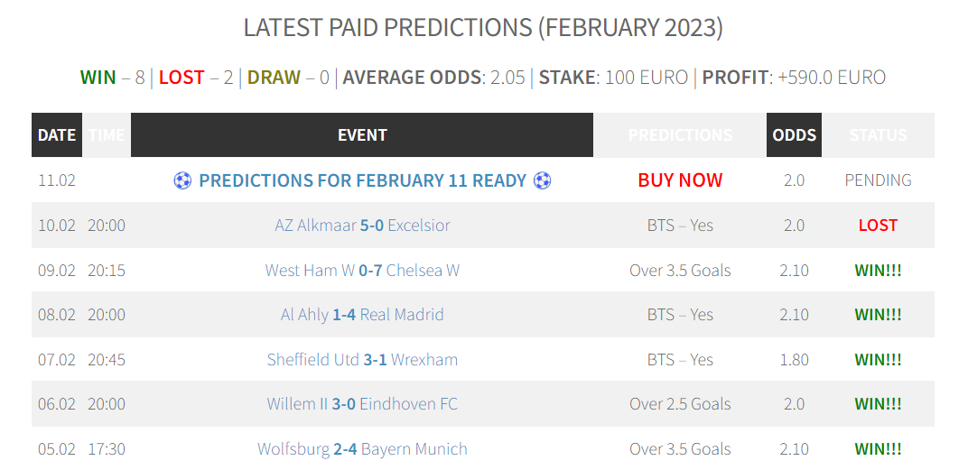This screenshot has width=968, height=470.
Task: Click the DATE column header
Action: pos(57,135)
